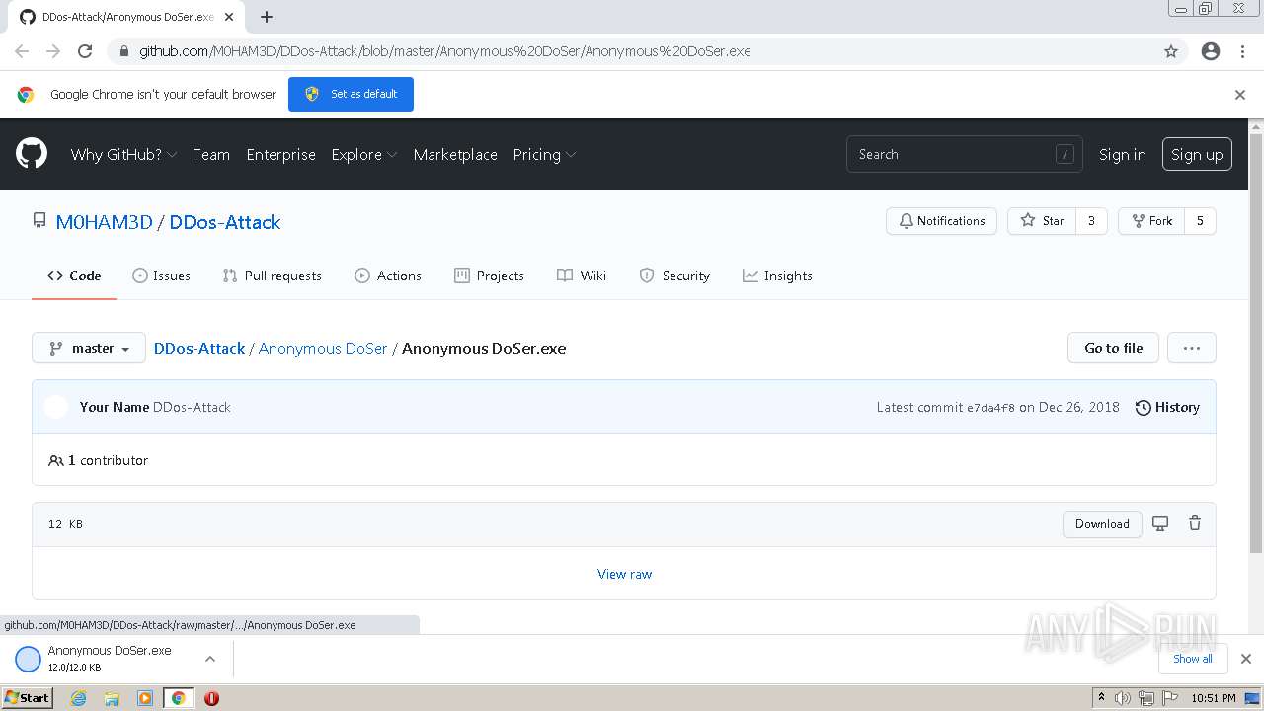Image resolution: width=1264 pixels, height=711 pixels.
Task: Click Set as default button
Action: [351, 94]
